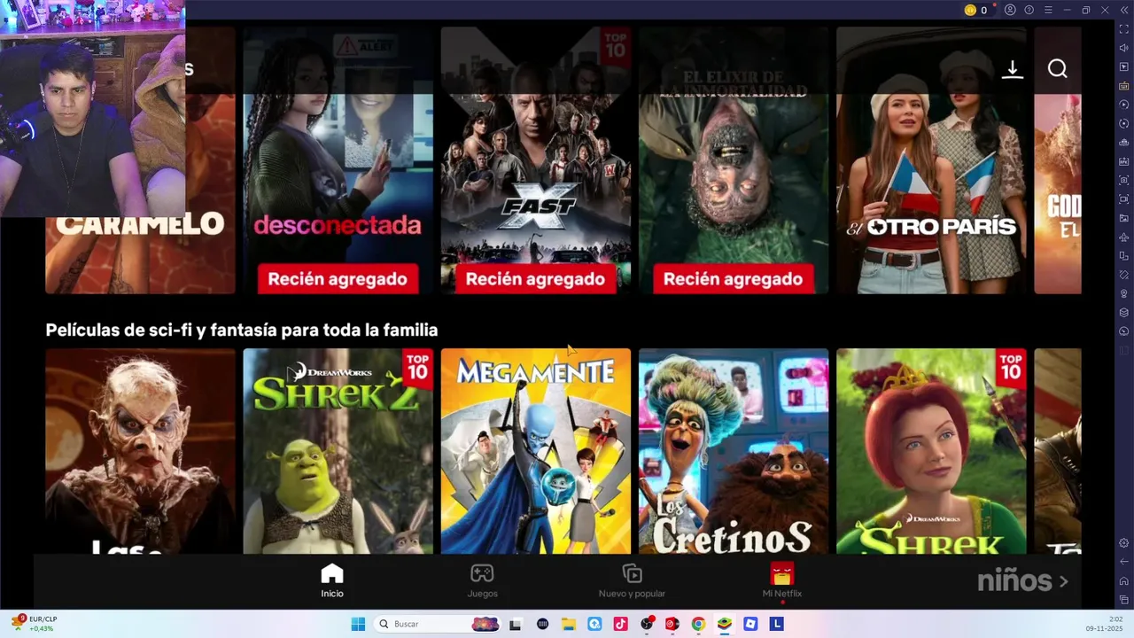This screenshot has height=638, width=1134.
Task: Open the Shrek poster with Fiona
Action: (931, 451)
